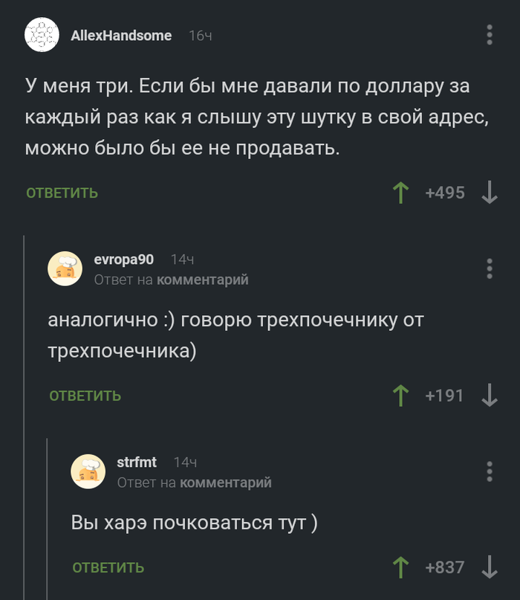Downvote evropa90's reply
Image resolution: width=520 pixels, height=600 pixels.
pyautogui.click(x=489, y=396)
